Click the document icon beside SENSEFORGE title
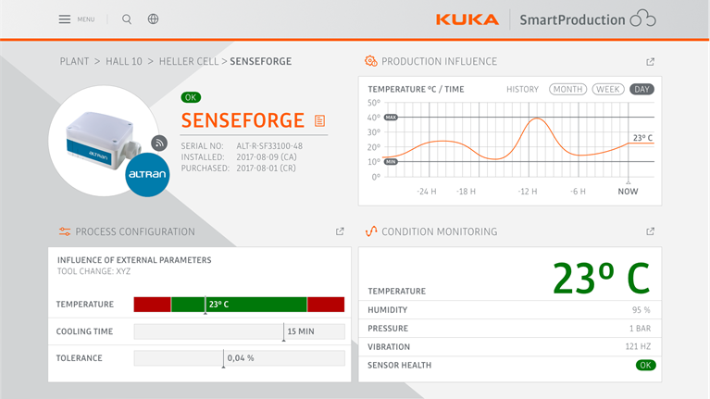This screenshot has width=710, height=399. 319,121
